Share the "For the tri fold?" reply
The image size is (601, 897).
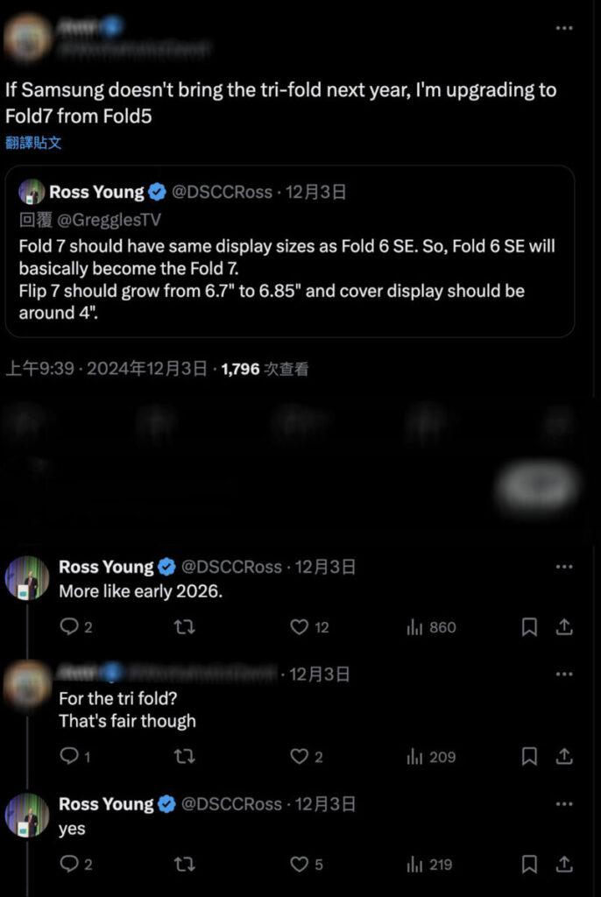click(x=565, y=757)
